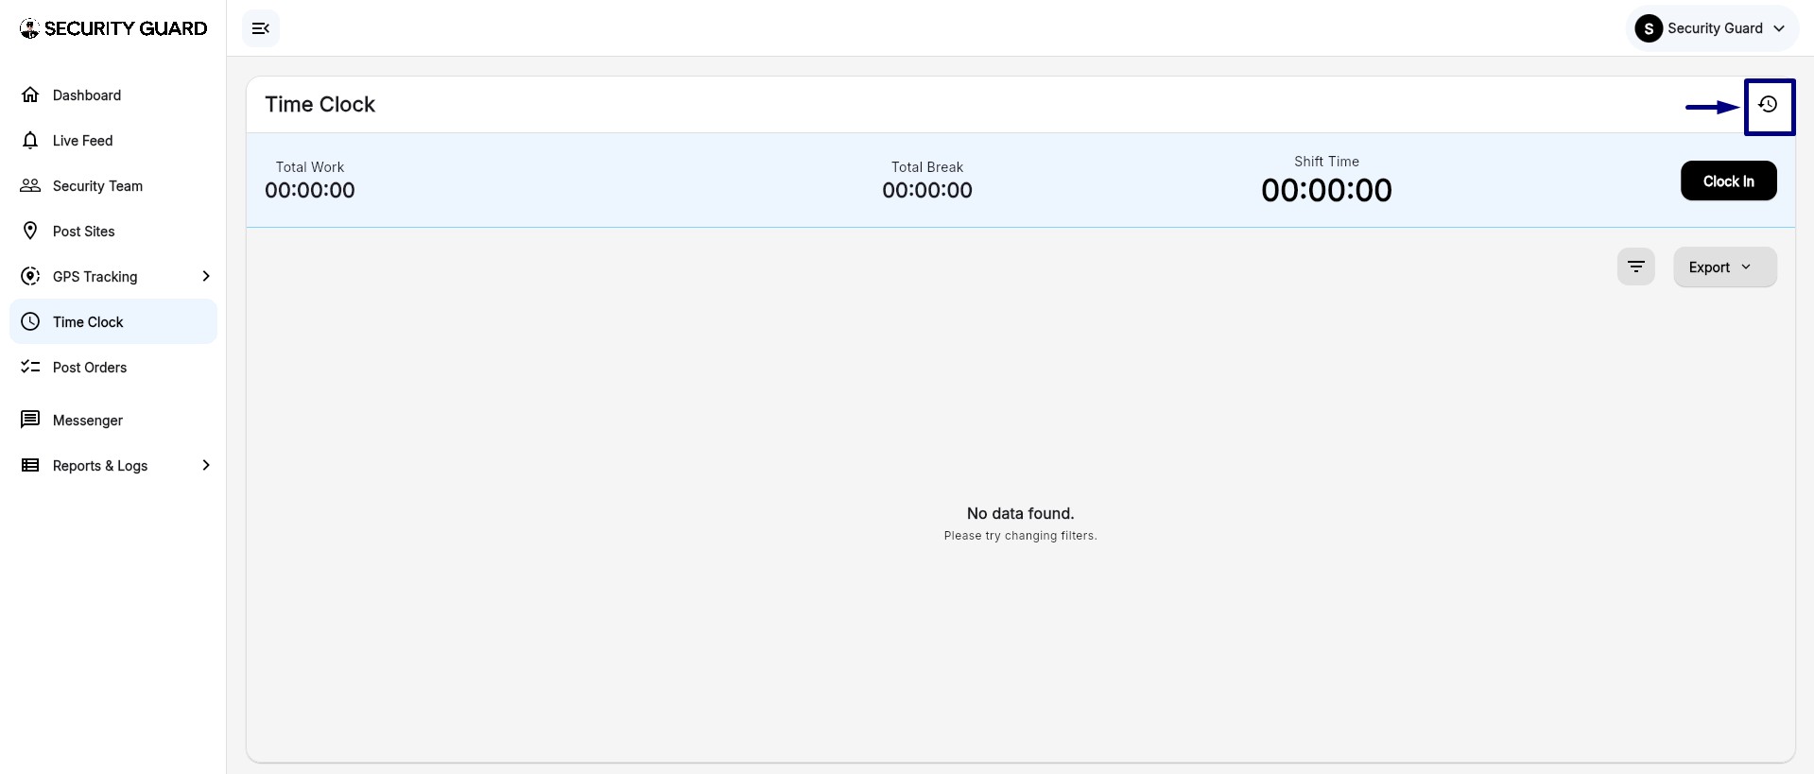Click the Time Clock page heading
Image resolution: width=1814 pixels, height=774 pixels.
[x=320, y=104]
